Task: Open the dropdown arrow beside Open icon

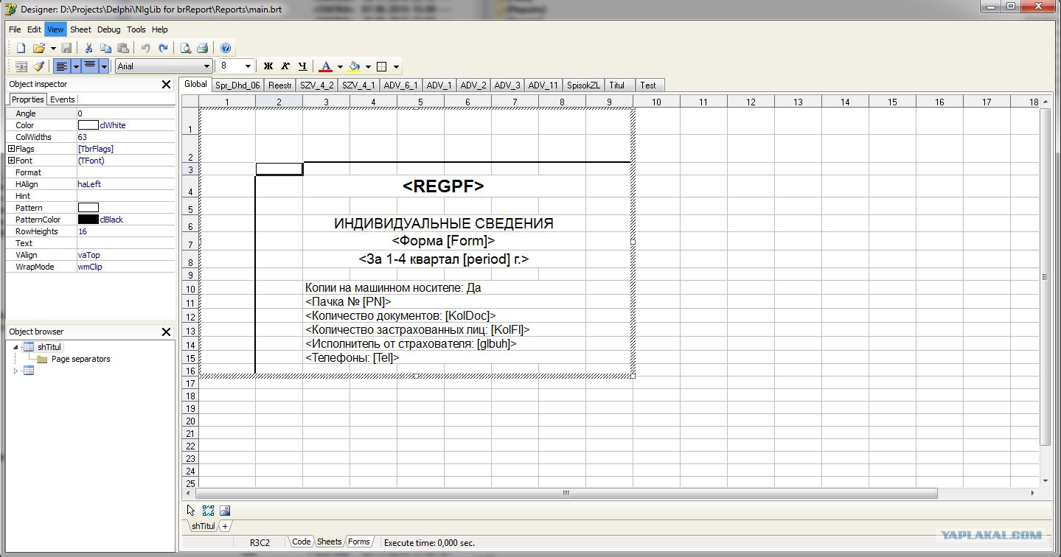Action: point(54,48)
